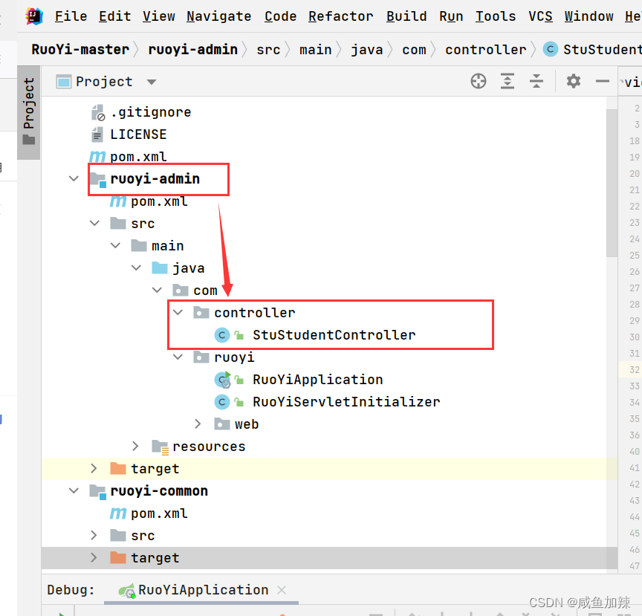Click java in the breadcrumb

point(367,50)
